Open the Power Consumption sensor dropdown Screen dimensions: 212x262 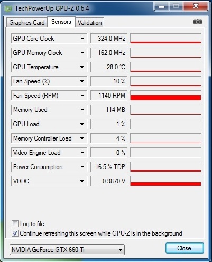82,167
